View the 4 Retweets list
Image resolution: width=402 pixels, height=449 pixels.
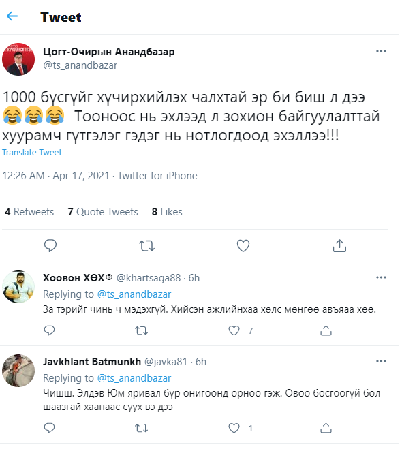click(29, 212)
